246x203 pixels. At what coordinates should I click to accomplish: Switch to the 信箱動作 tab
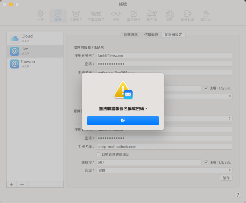click(151, 35)
